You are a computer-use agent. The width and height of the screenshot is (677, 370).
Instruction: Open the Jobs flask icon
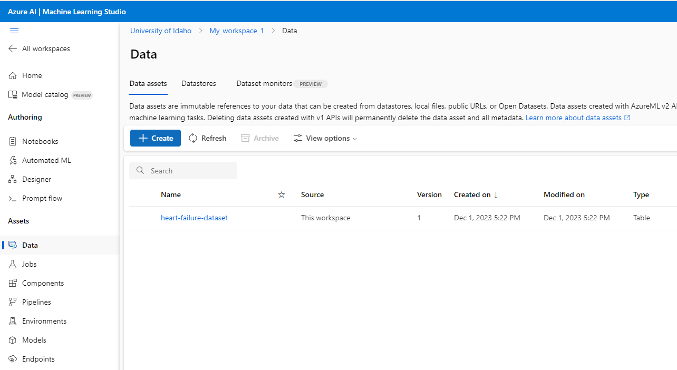pyautogui.click(x=13, y=264)
